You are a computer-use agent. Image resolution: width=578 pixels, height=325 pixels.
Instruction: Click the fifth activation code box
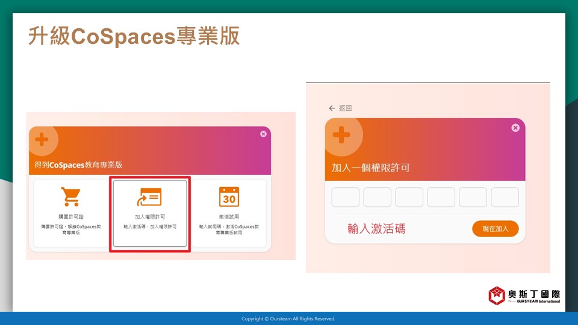(473, 197)
